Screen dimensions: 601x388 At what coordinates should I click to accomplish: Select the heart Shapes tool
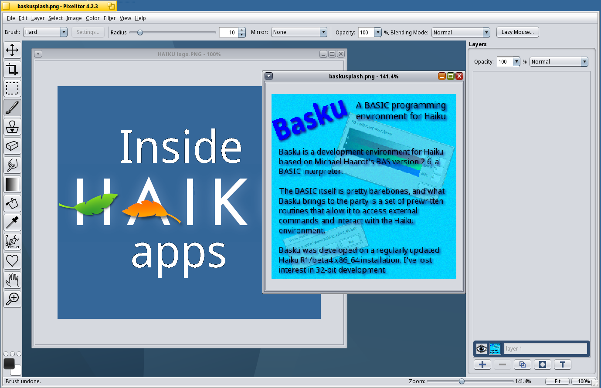point(12,261)
